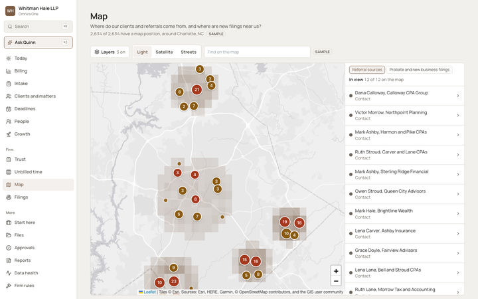Open the Layers 3 on dropdown
This screenshot has width=478, height=299.
[x=110, y=52]
